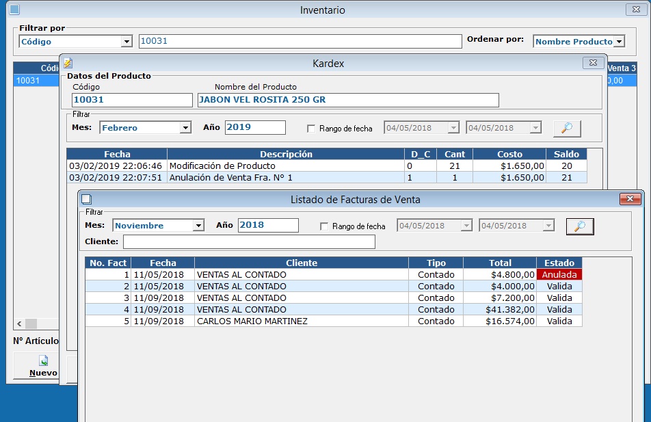Click the Cliente column header
Screen dimensions: 651x422
coord(301,263)
